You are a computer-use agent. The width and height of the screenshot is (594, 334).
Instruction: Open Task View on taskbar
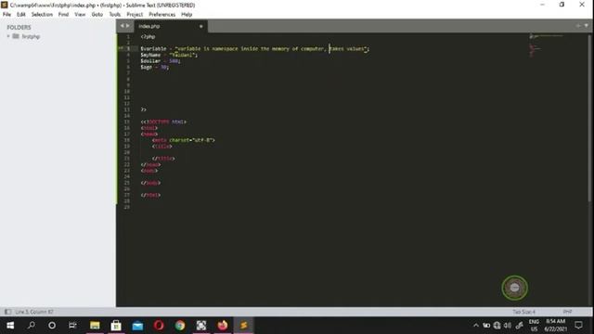click(x=72, y=326)
